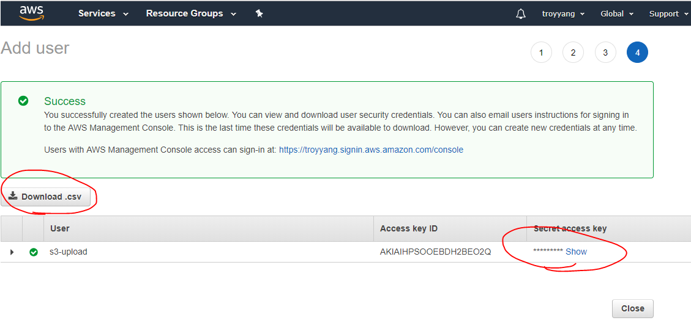Click the AWS logo home icon
Screen dimensions: 691x323
31,13
